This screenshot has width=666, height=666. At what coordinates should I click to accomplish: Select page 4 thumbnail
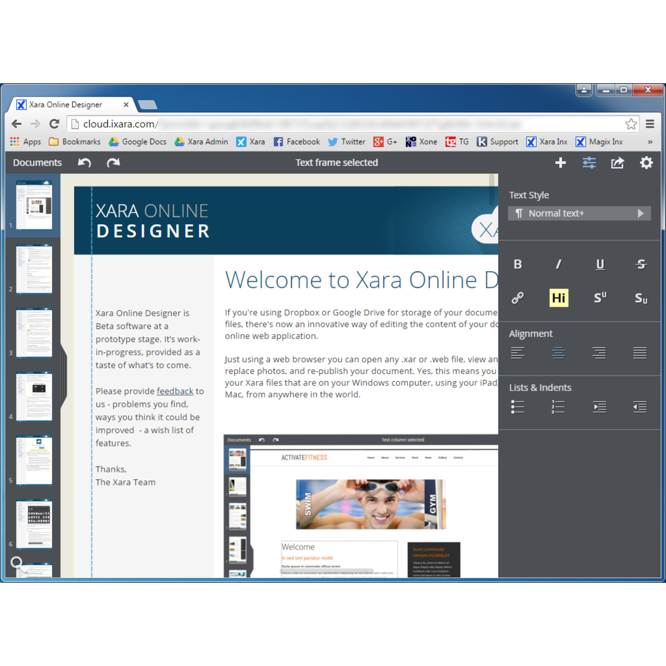pyautogui.click(x=34, y=396)
